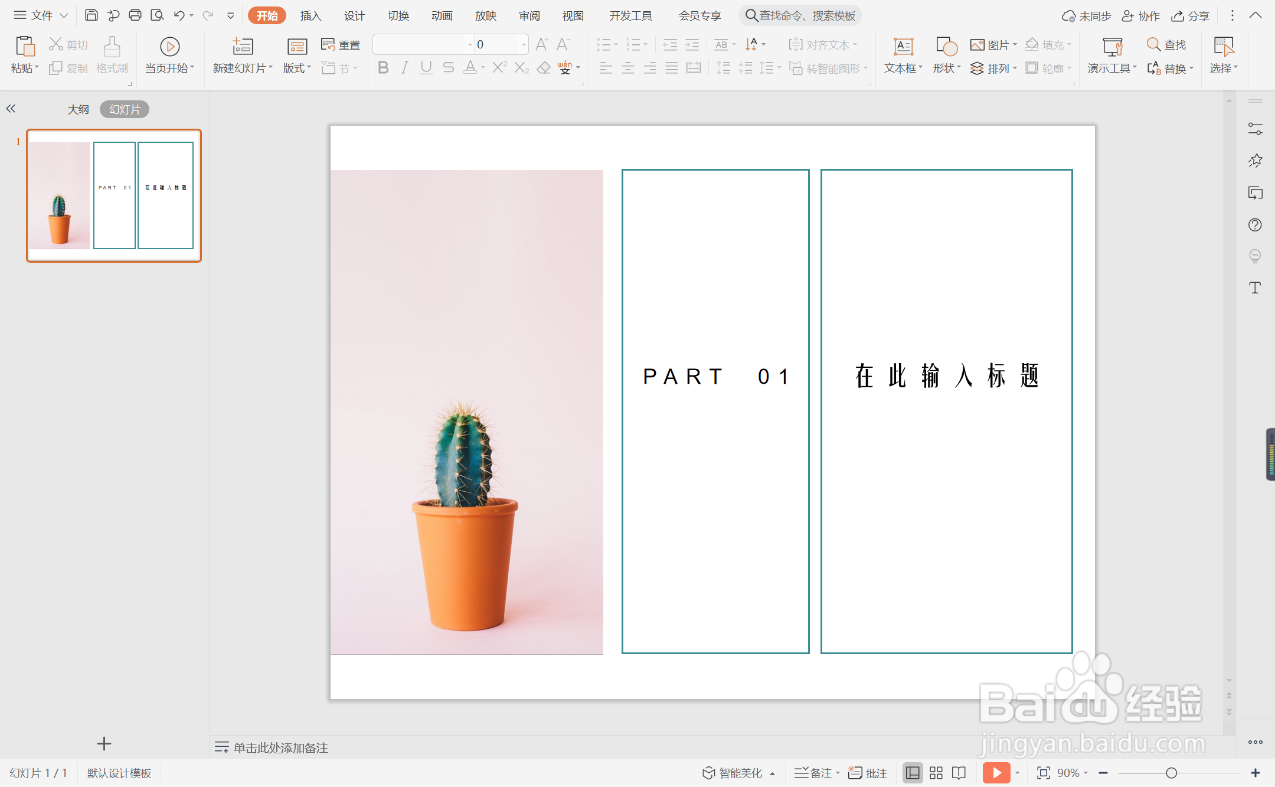Click the zoom in plus button
This screenshot has width=1275, height=787.
[x=1256, y=773]
